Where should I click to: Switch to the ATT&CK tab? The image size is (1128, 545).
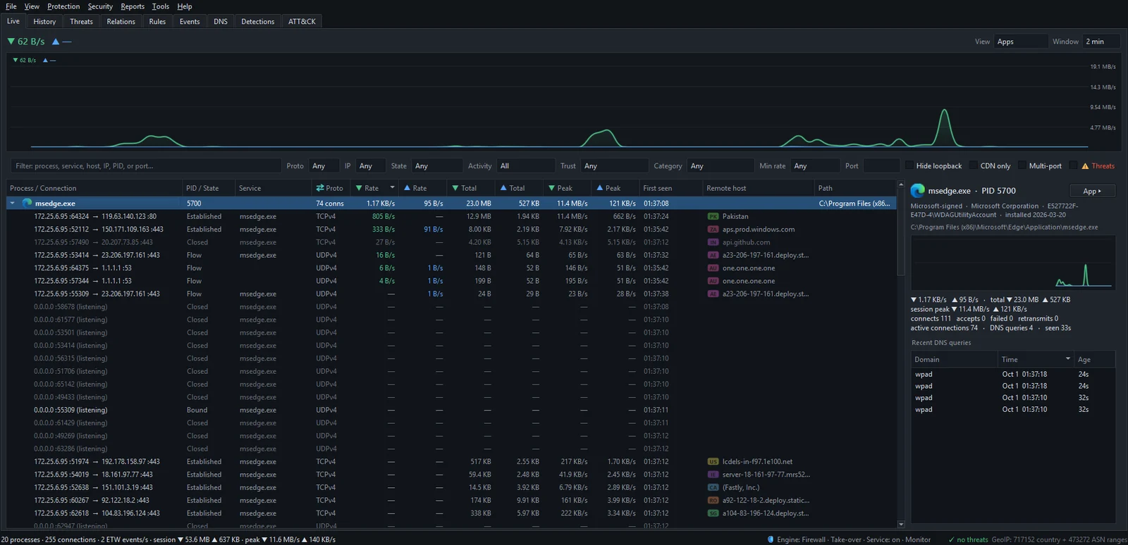[x=302, y=22]
